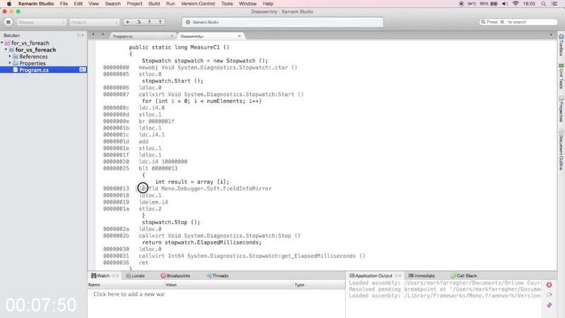565x318 pixels.
Task: Open Spotlight search in the menu bar
Action: tap(543, 4)
